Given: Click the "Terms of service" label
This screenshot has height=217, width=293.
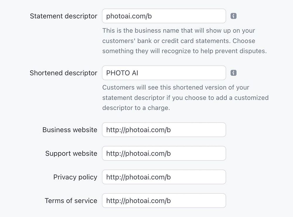Looking at the screenshot, I should tap(71, 201).
